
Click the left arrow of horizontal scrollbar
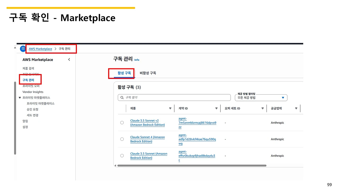115,166
